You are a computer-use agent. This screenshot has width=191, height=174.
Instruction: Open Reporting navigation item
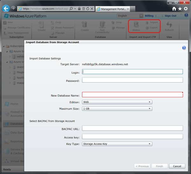tap(13, 141)
